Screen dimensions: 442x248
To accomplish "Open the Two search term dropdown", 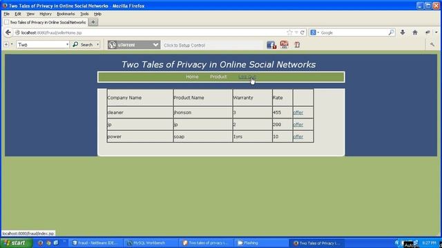I will [x=67, y=44].
